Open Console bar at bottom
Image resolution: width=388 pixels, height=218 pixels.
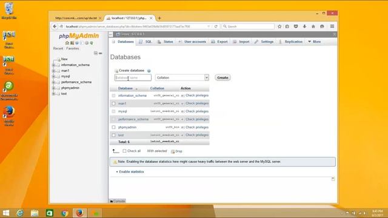coord(118,201)
